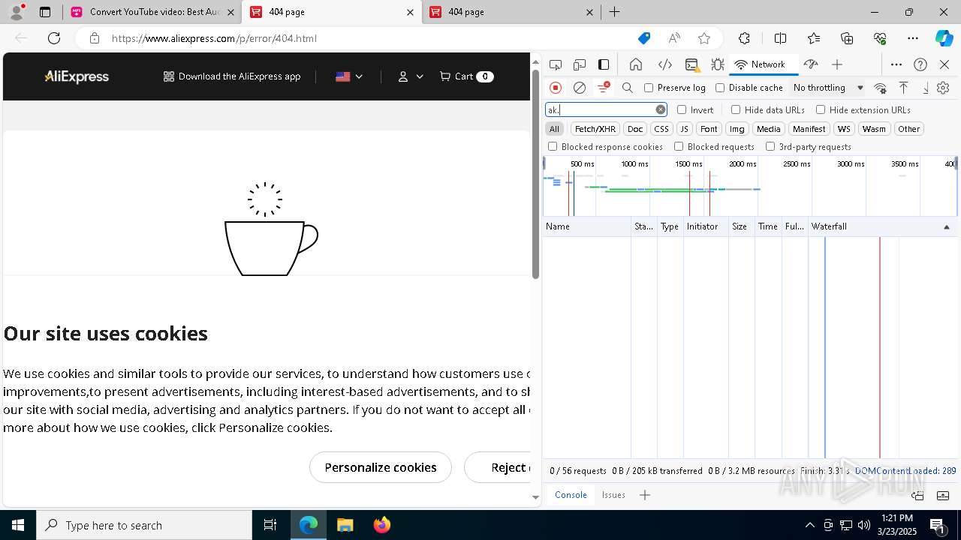Image resolution: width=961 pixels, height=540 pixels.
Task: Open the Sources bug icon panel
Action: [717, 64]
